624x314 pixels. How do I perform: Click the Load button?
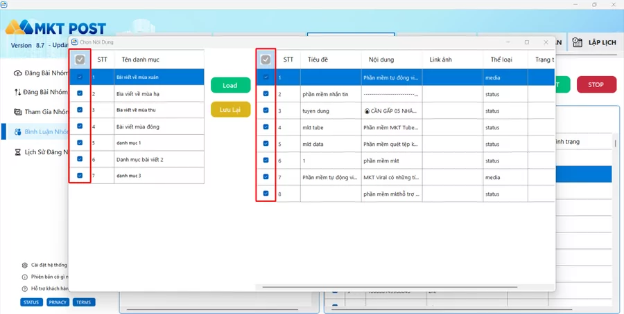[x=230, y=85]
